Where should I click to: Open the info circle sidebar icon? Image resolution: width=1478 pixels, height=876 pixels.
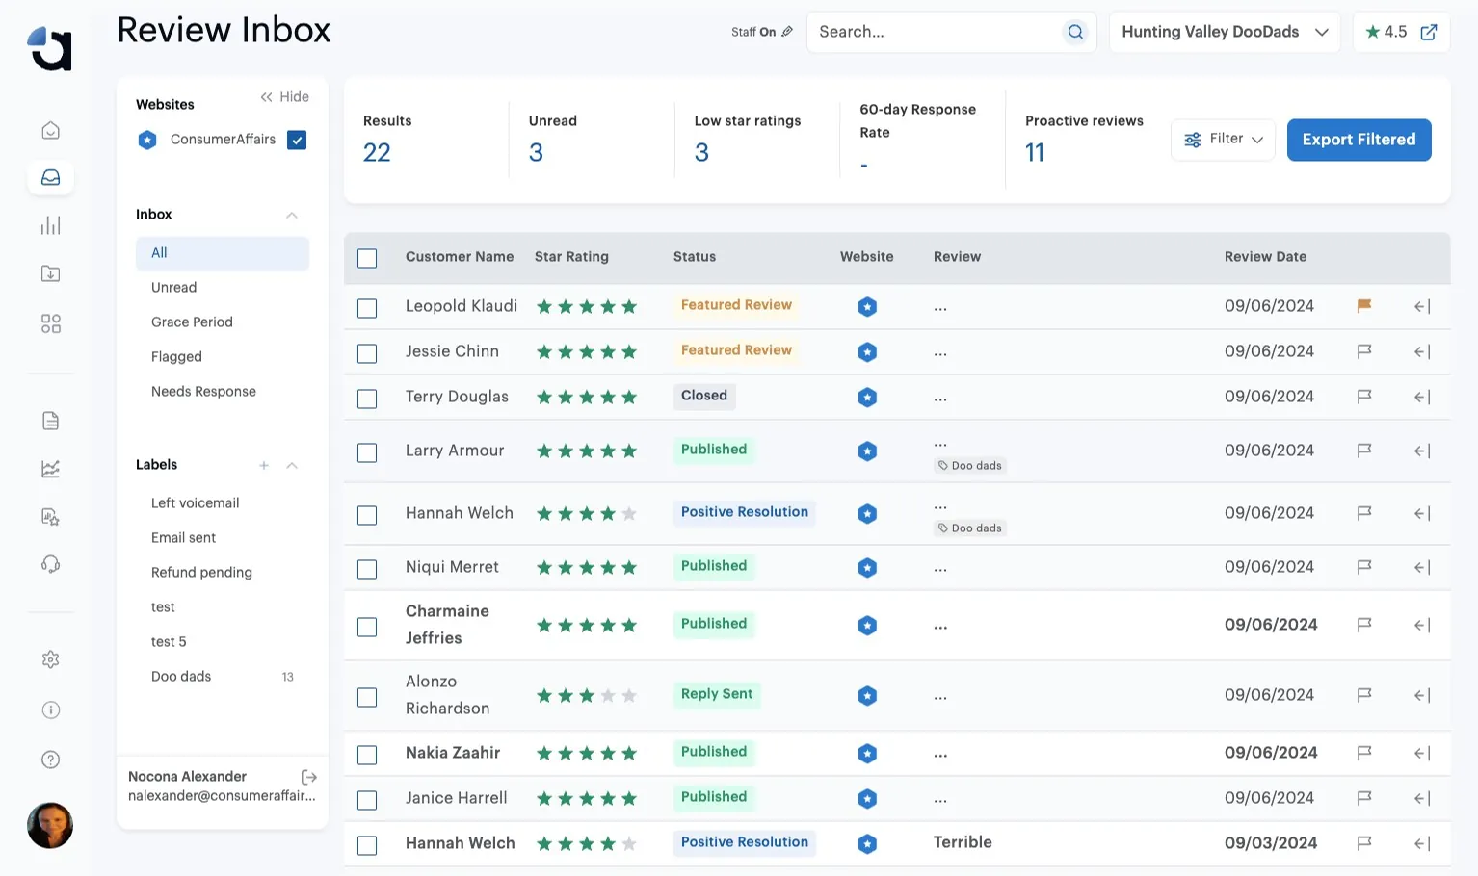(x=51, y=709)
